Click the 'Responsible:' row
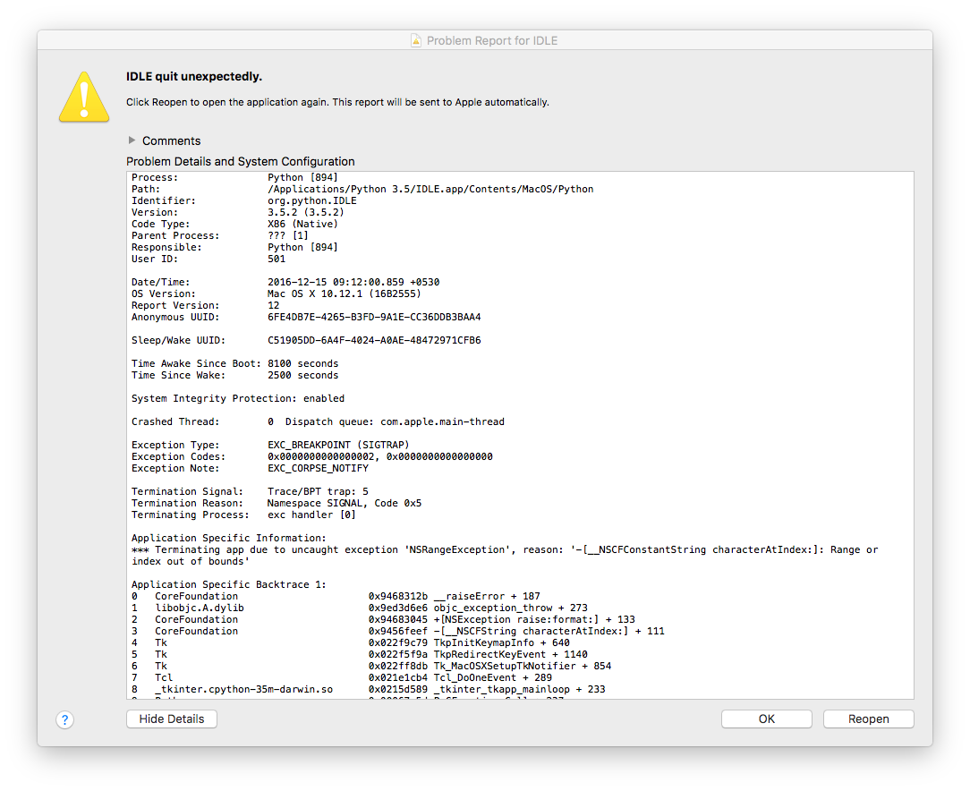Image resolution: width=970 pixels, height=791 pixels. (x=234, y=247)
